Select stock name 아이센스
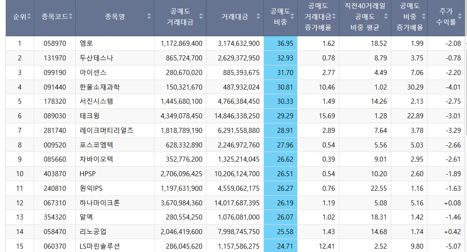The height and width of the screenshot is (252, 467). (x=93, y=72)
